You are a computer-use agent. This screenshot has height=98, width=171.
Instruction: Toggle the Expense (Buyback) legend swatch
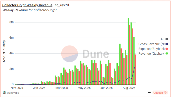pyautogui.click(x=167, y=49)
